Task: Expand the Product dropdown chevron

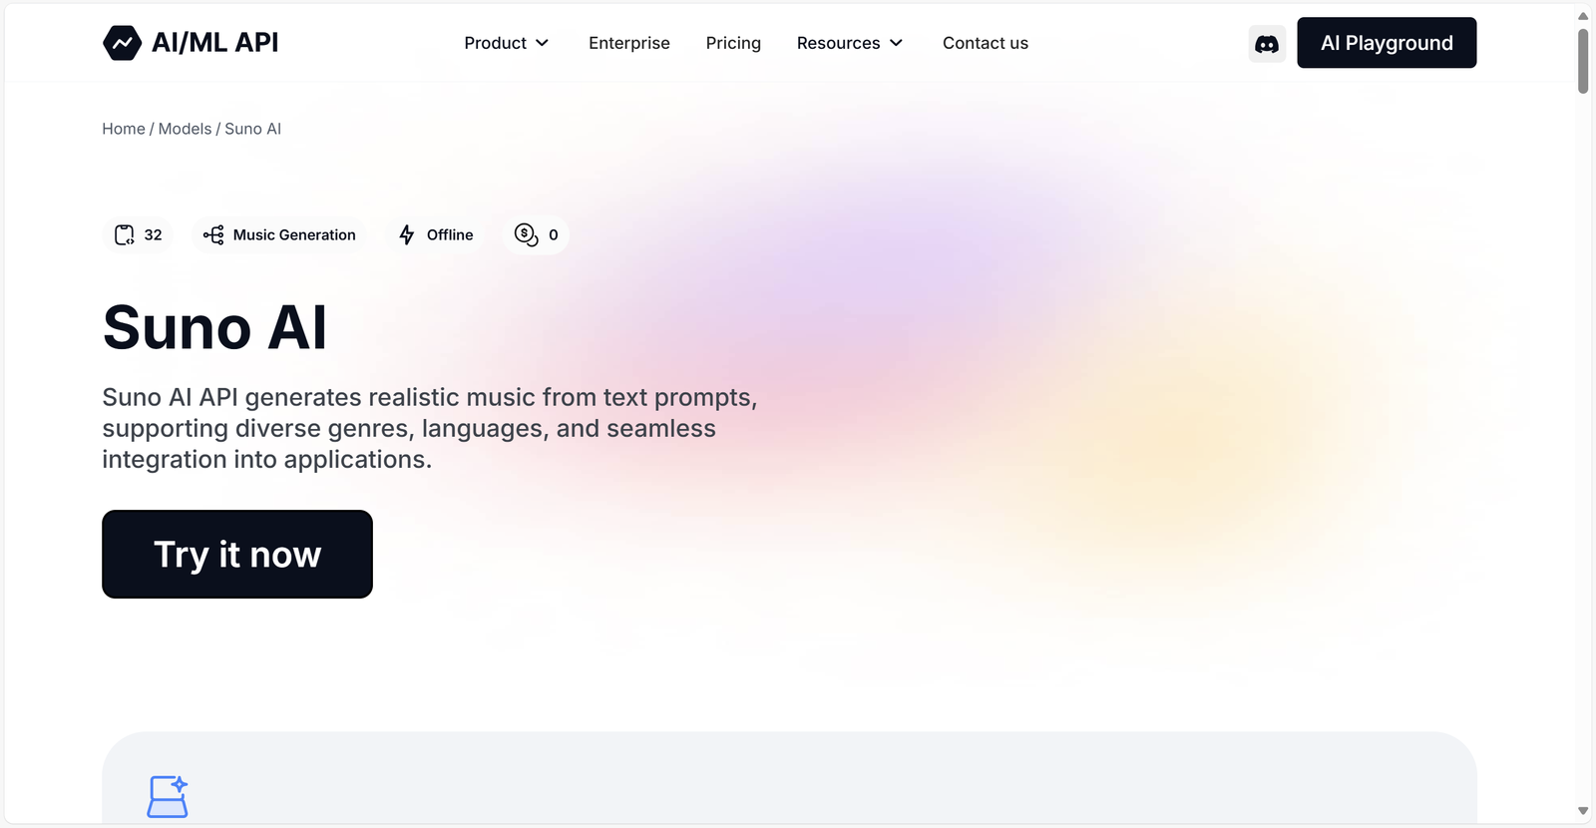Action: tap(542, 43)
